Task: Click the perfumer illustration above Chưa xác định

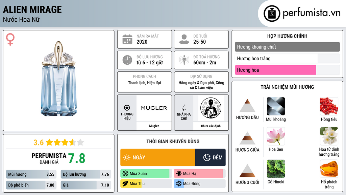Action: click(211, 108)
